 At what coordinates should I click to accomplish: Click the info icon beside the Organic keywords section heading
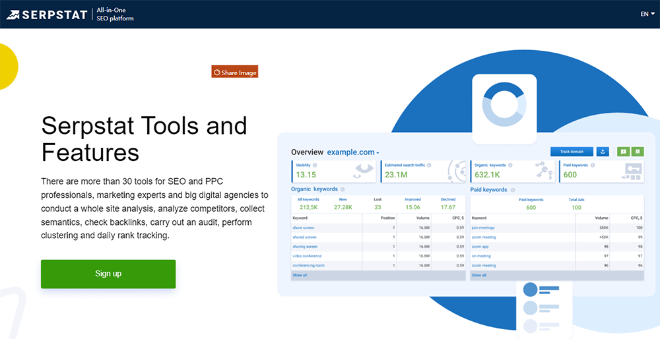[x=342, y=189]
